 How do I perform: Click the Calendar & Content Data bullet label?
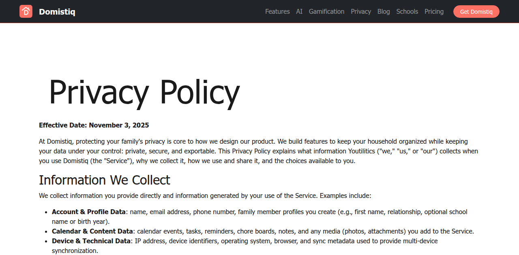[92, 231]
